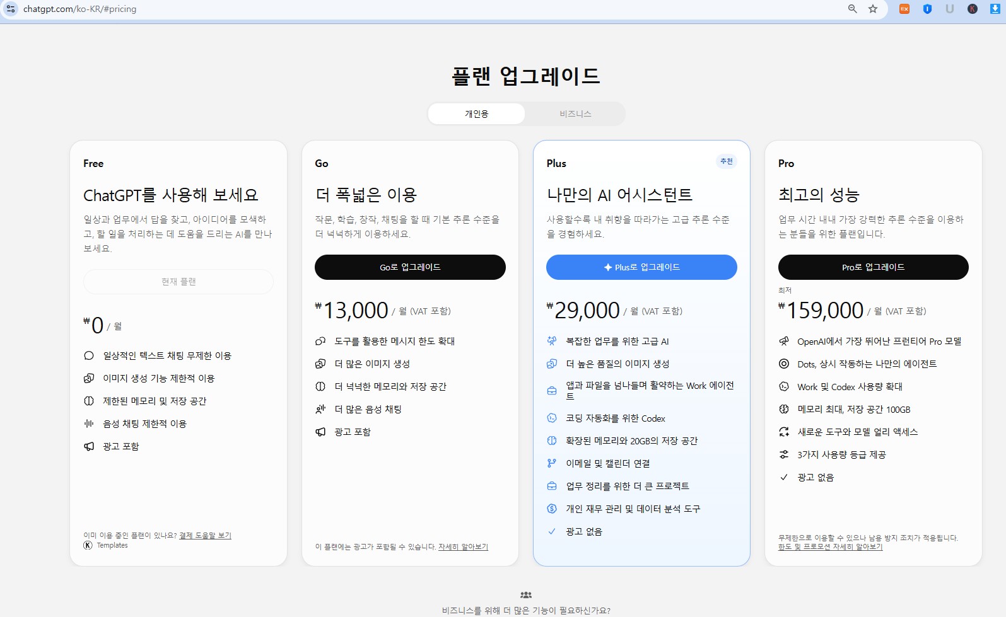Click the 플랜 업그레이드 heading
The height and width of the screenshot is (617, 1006).
526,76
